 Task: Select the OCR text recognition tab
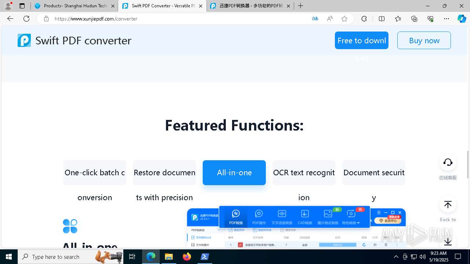304,173
